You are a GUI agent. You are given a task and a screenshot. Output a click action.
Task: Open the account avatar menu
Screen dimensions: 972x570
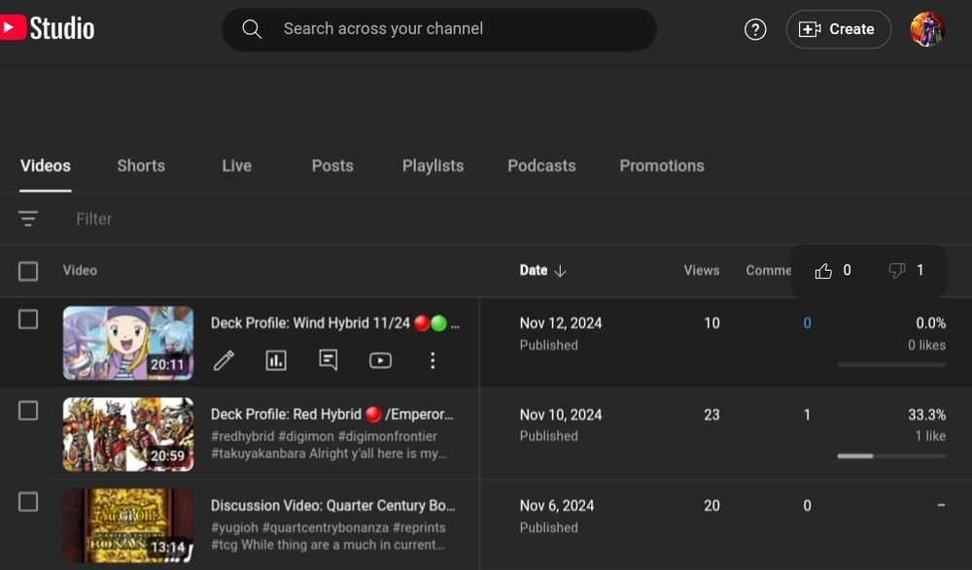[x=927, y=29]
